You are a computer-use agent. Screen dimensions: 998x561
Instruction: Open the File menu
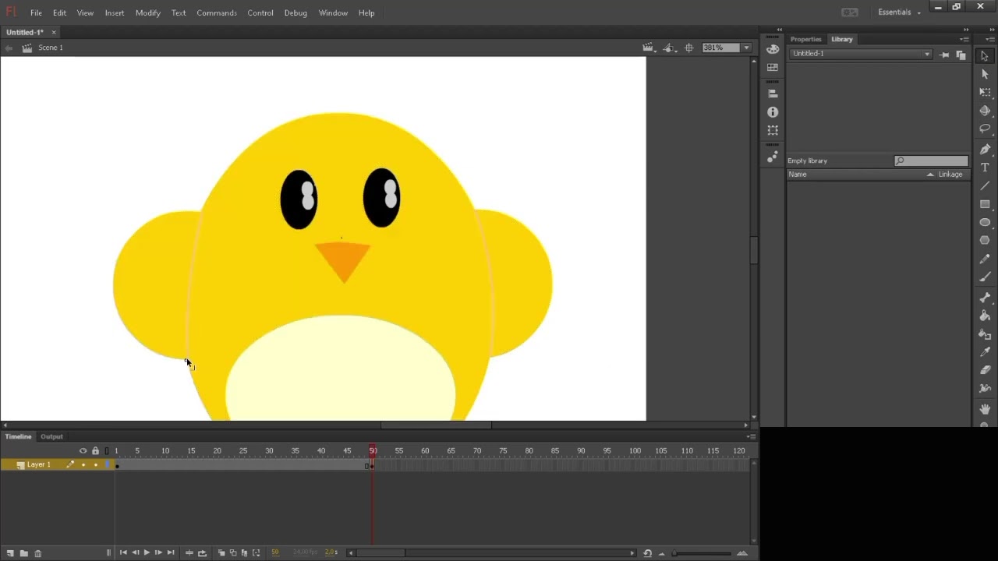(36, 12)
